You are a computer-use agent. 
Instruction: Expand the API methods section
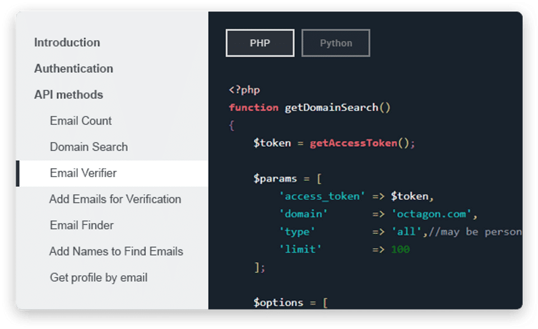click(68, 95)
